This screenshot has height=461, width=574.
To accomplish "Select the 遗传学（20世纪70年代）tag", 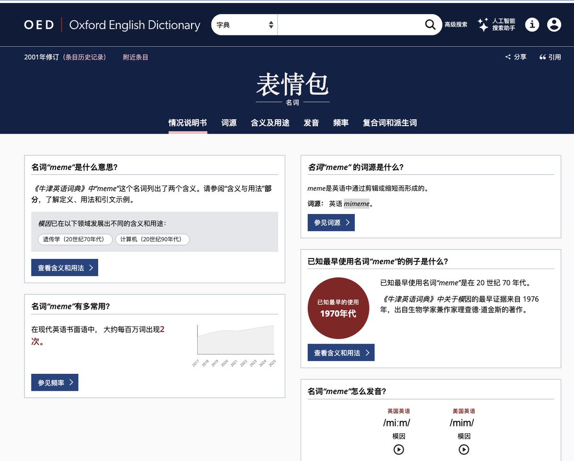I will [x=75, y=239].
